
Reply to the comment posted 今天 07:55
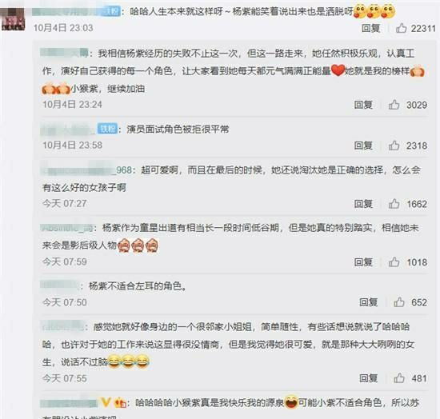[x=368, y=378]
